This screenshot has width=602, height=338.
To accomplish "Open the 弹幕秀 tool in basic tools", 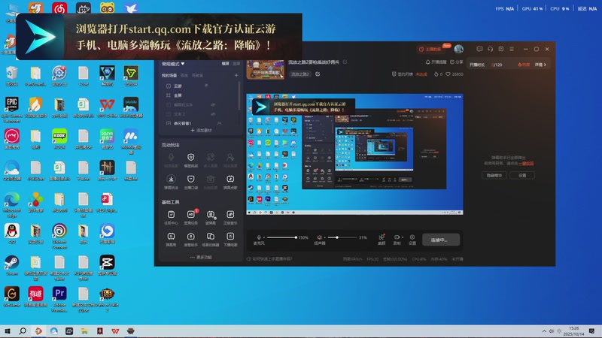I will click(x=171, y=239).
